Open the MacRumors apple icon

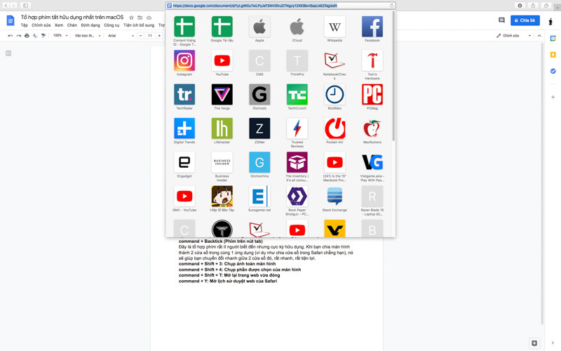(372, 128)
